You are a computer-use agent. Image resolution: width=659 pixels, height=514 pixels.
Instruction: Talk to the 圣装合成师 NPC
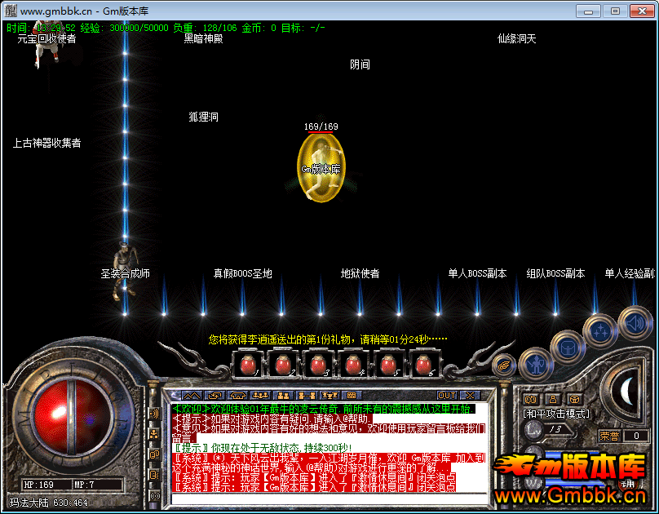(126, 273)
